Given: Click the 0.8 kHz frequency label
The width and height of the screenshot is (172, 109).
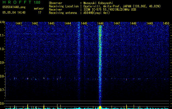Looking at the screenshot, I should [2, 76].
